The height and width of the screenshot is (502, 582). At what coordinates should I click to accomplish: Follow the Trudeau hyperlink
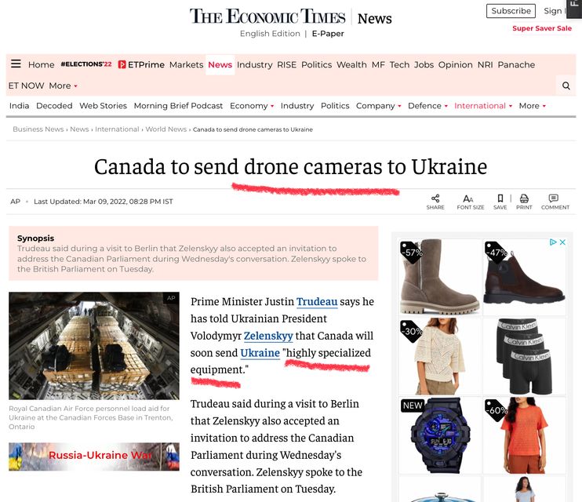click(x=317, y=301)
